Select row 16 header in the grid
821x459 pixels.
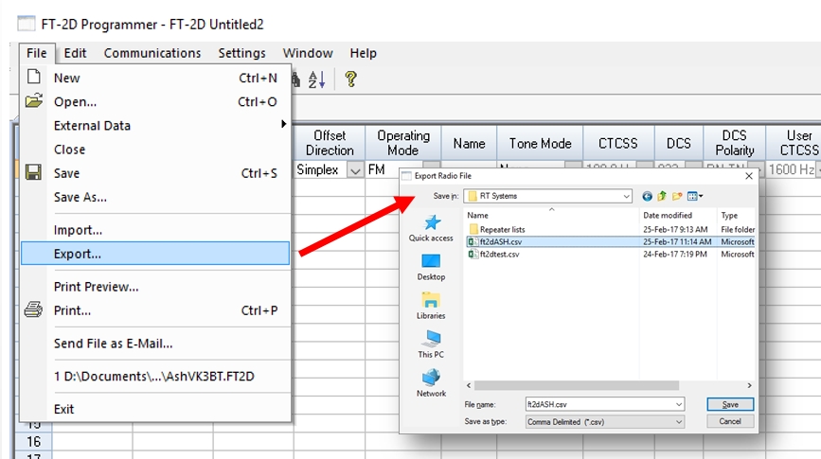point(34,442)
